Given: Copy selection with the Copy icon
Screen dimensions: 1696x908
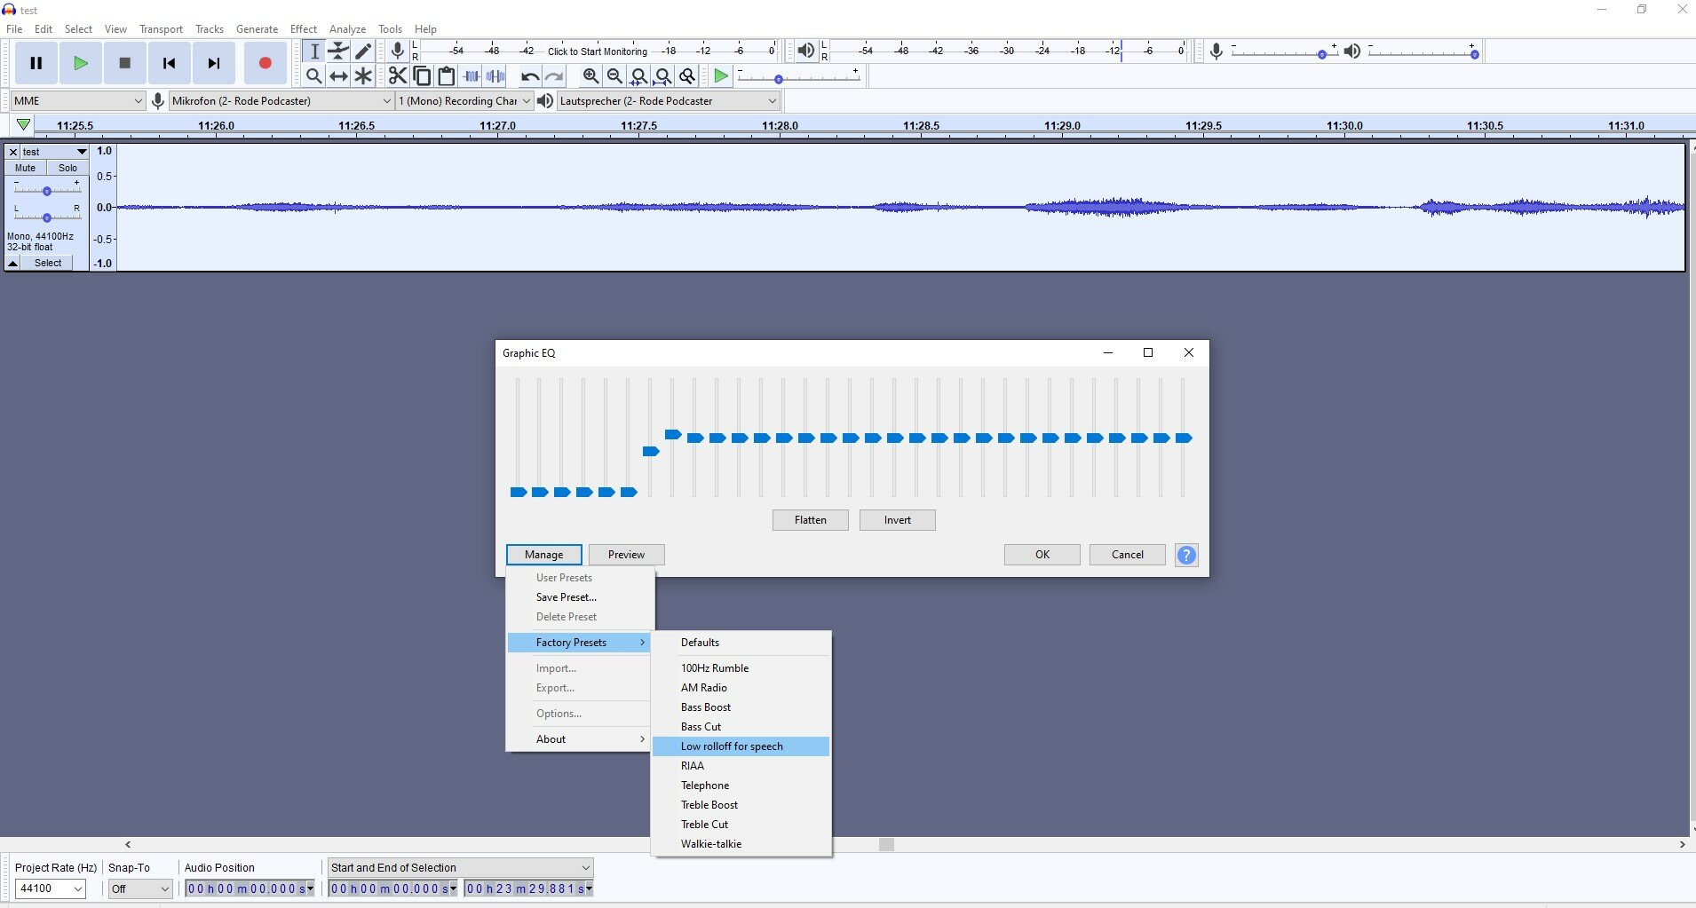Looking at the screenshot, I should [x=423, y=76].
